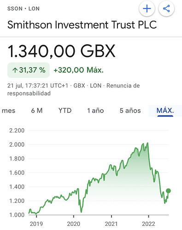
Task: Select the partially visible mes tab
Action: [8, 110]
